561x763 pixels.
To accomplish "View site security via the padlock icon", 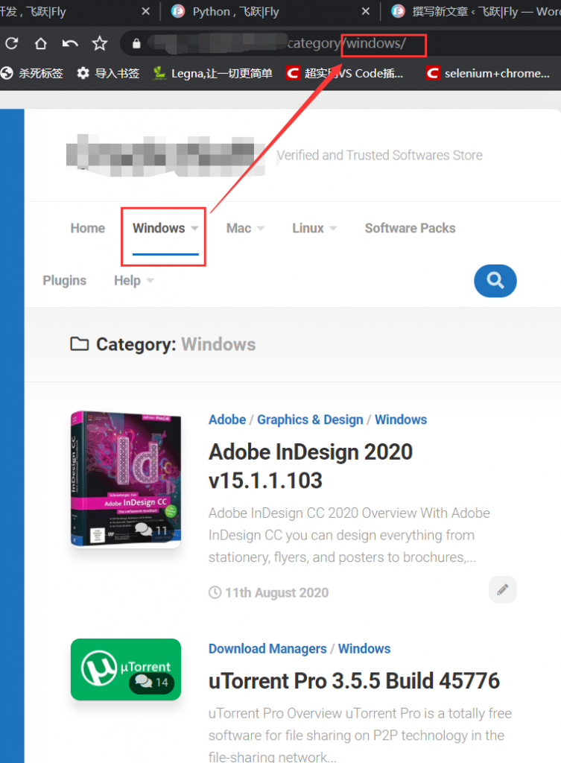I will (x=136, y=43).
